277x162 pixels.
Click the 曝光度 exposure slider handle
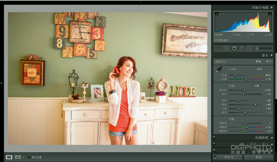[x=244, y=90]
